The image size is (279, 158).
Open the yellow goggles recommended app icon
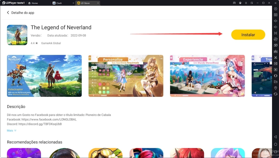click(x=106, y=153)
